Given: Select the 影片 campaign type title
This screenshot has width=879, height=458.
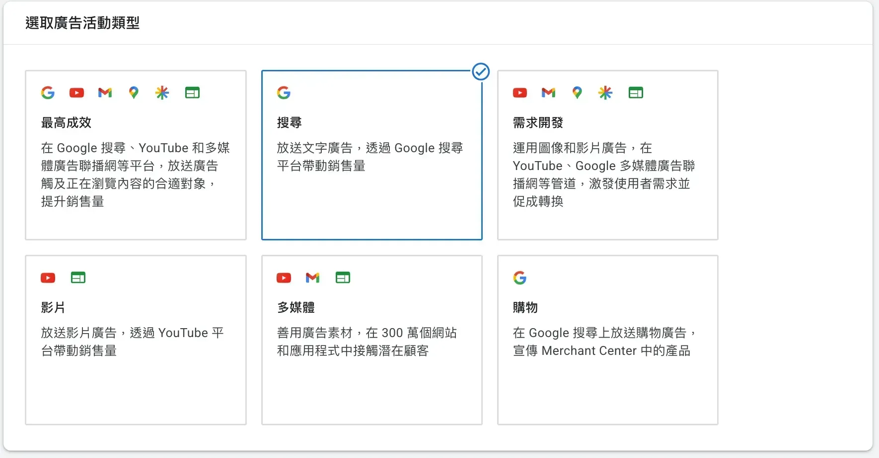Looking at the screenshot, I should [x=53, y=307].
